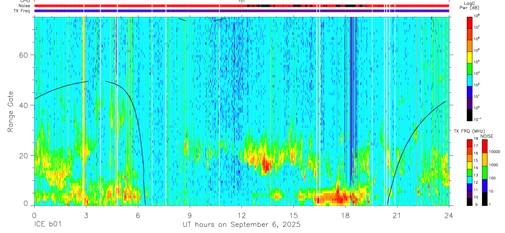Image resolution: width=505 pixels, height=233 pixels.
Task: Click the red noise indicator strip above the plot
Action: pyautogui.click(x=241, y=6)
